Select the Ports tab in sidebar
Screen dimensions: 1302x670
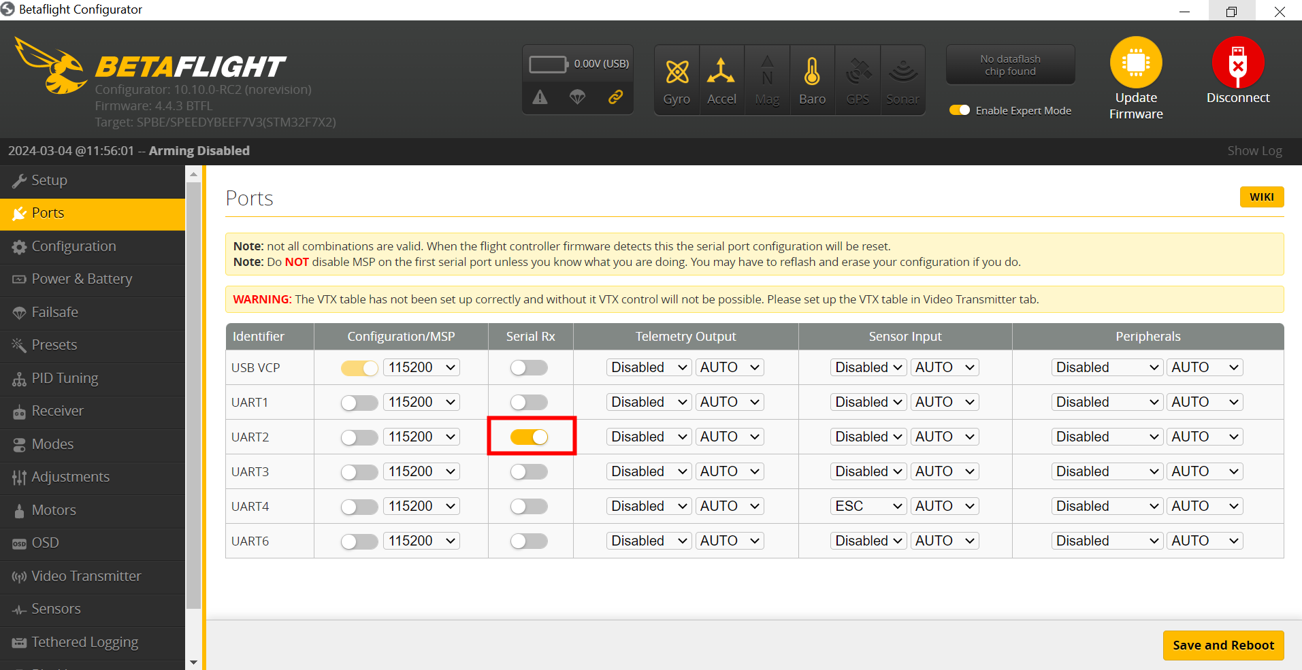(x=93, y=214)
